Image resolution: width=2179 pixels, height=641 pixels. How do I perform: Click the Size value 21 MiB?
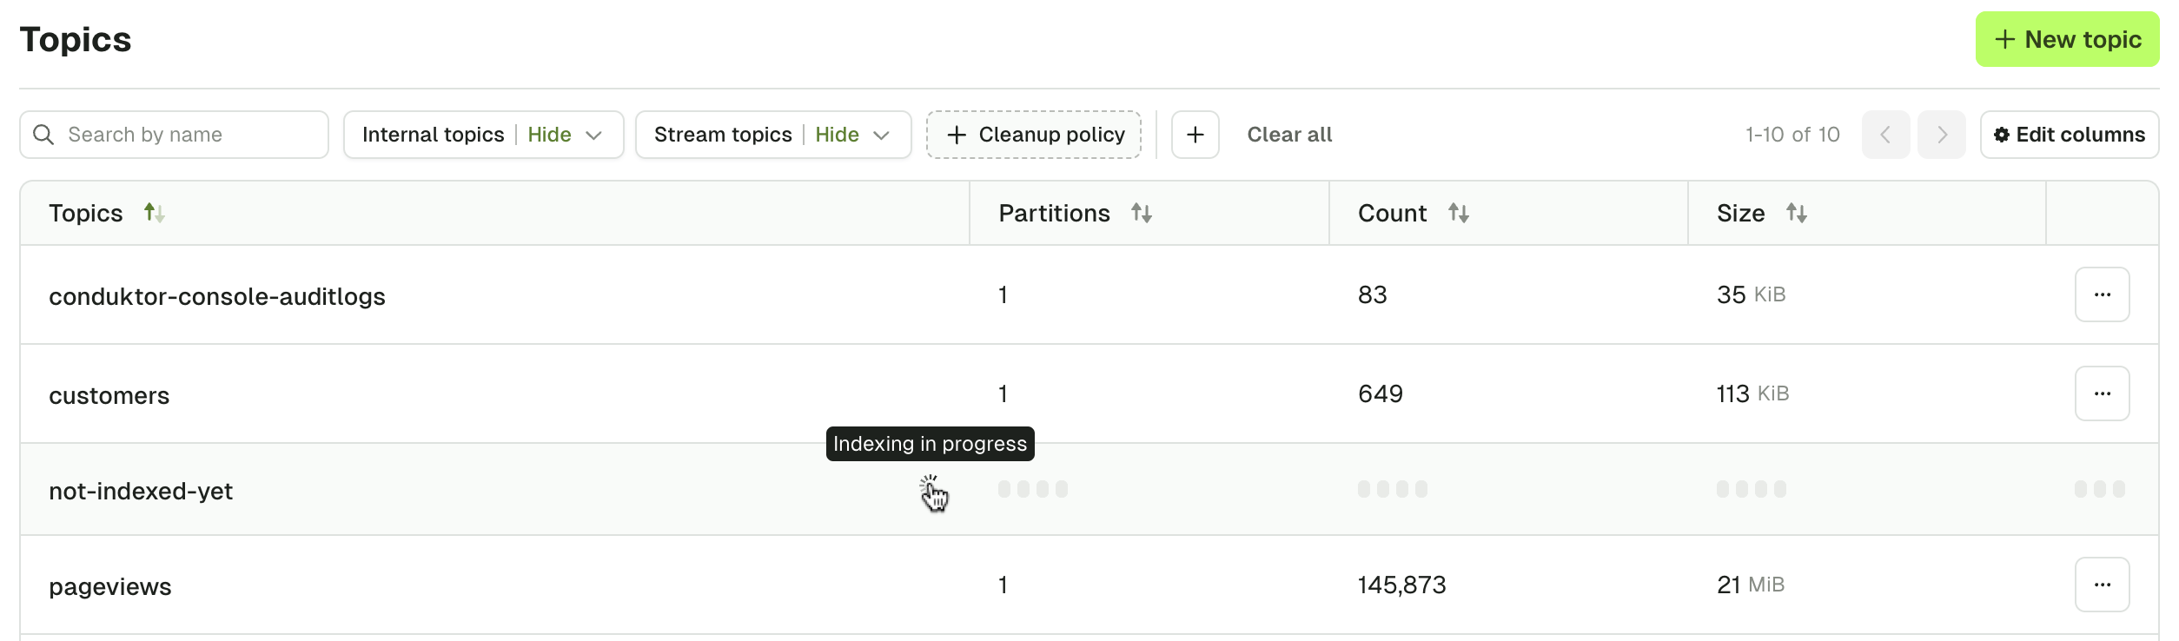click(1751, 585)
